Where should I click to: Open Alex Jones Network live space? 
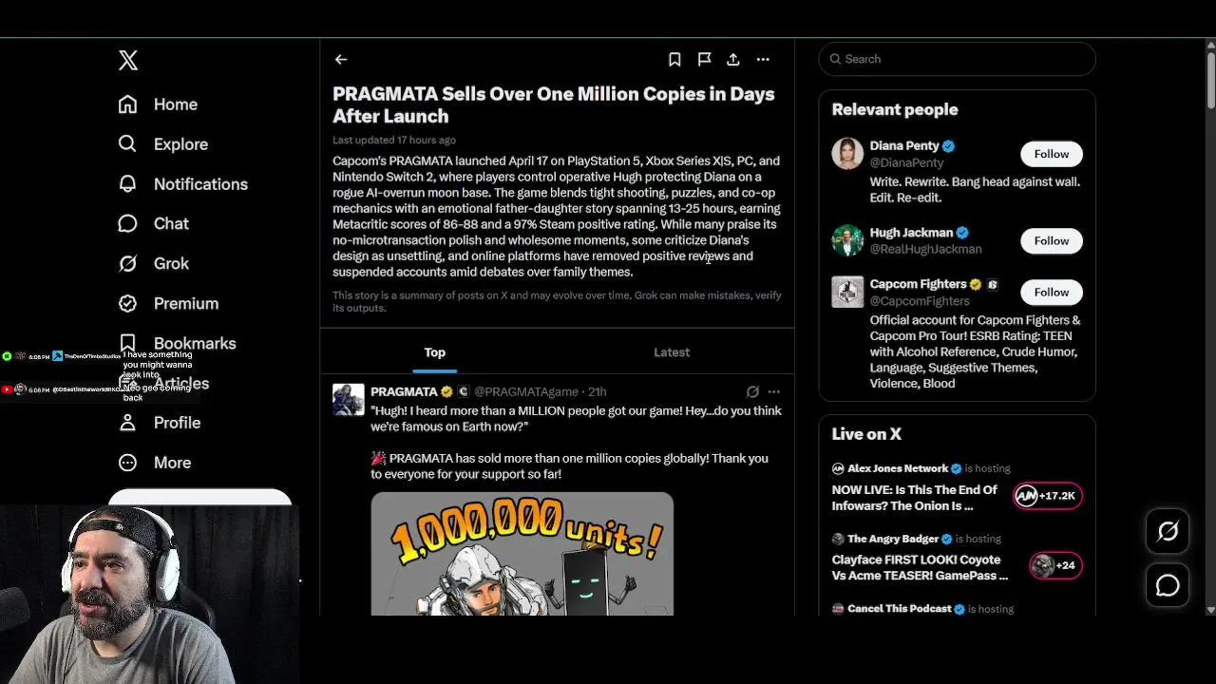pos(915,498)
